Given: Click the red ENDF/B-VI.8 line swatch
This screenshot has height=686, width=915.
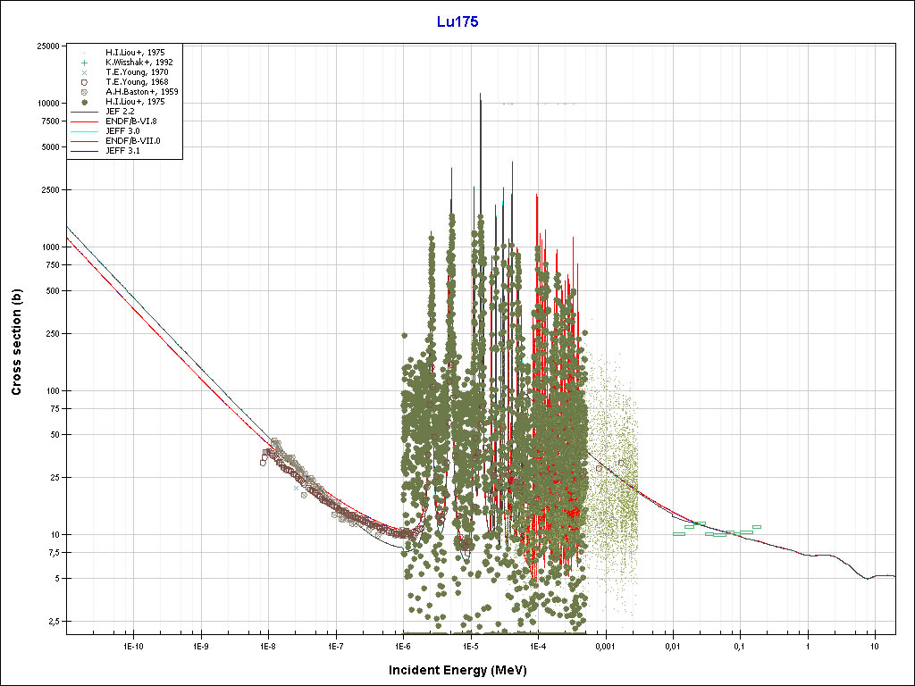Looking at the screenshot, I should (83, 121).
